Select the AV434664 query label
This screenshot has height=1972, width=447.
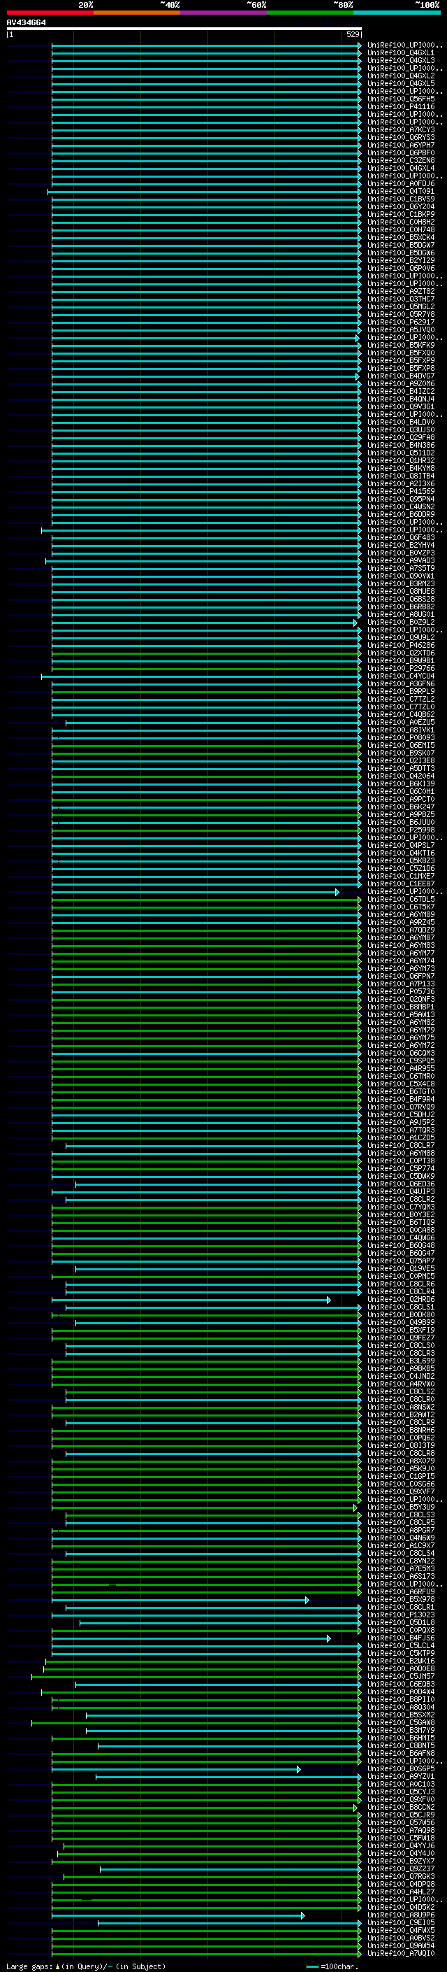[26, 23]
